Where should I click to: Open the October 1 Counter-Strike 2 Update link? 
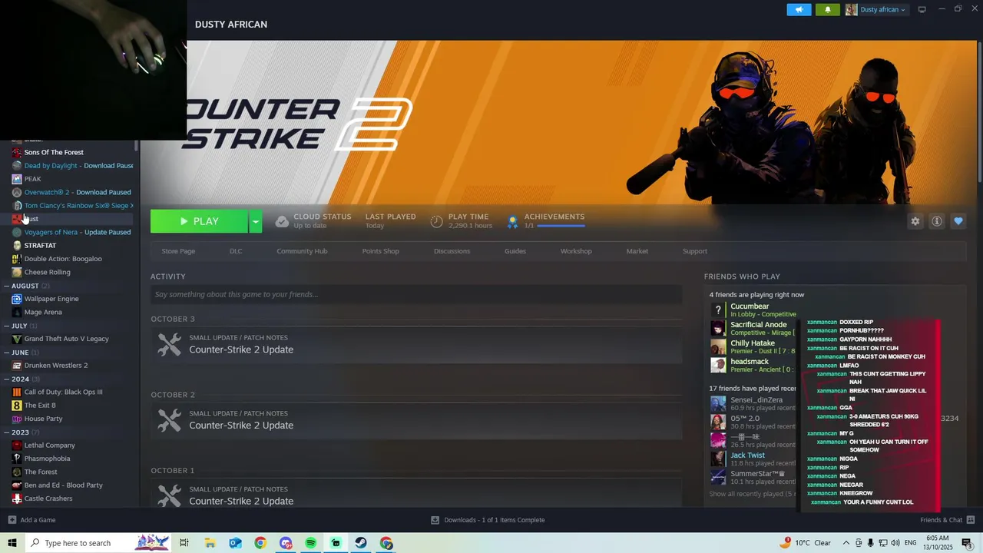[241, 501]
